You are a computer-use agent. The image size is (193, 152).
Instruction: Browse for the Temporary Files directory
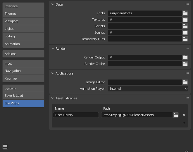185,39
